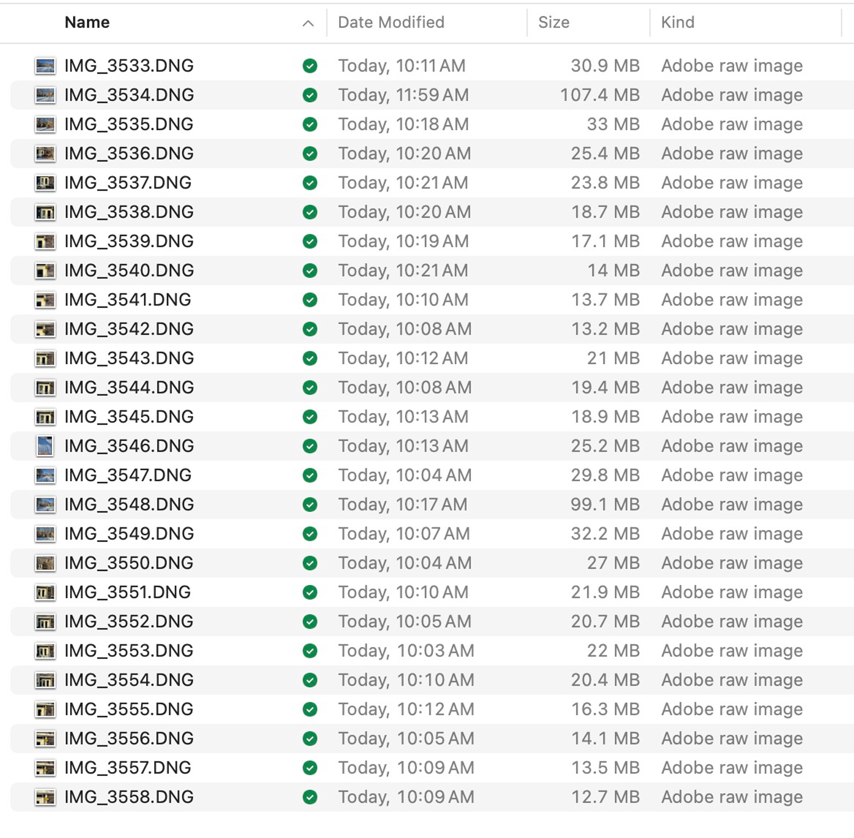Select the IMG_3557.DNG file name
Image resolution: width=854 pixels, height=838 pixels.
click(128, 768)
